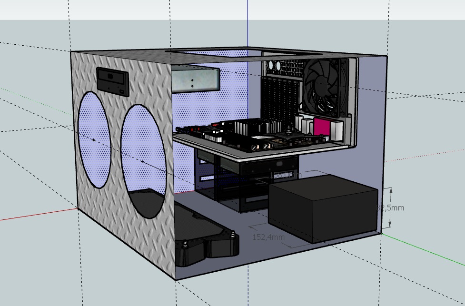
Task: Click the center guide point of left circle
Action: (x=94, y=139)
